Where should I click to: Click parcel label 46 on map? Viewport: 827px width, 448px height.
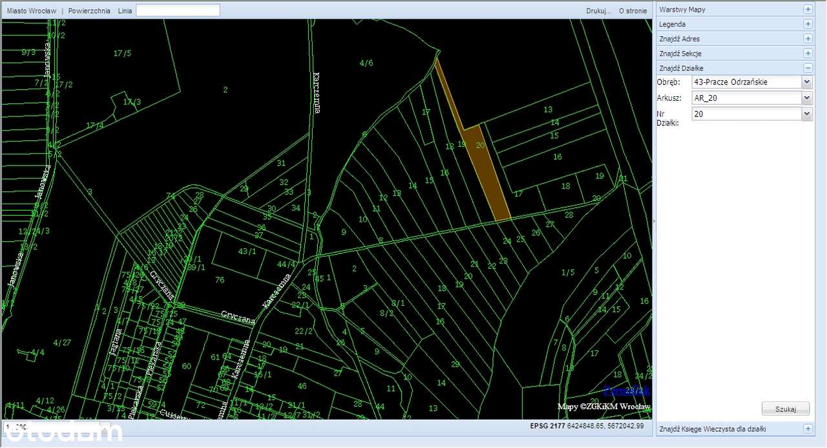[302, 386]
